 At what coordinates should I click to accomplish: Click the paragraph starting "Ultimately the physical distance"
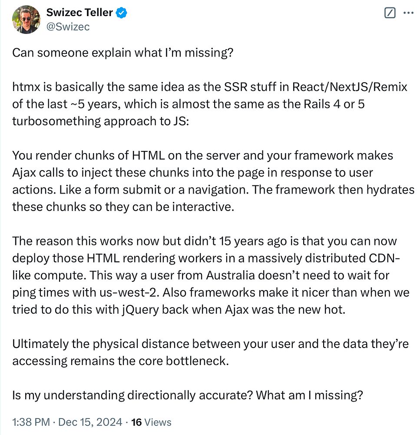click(x=210, y=352)
